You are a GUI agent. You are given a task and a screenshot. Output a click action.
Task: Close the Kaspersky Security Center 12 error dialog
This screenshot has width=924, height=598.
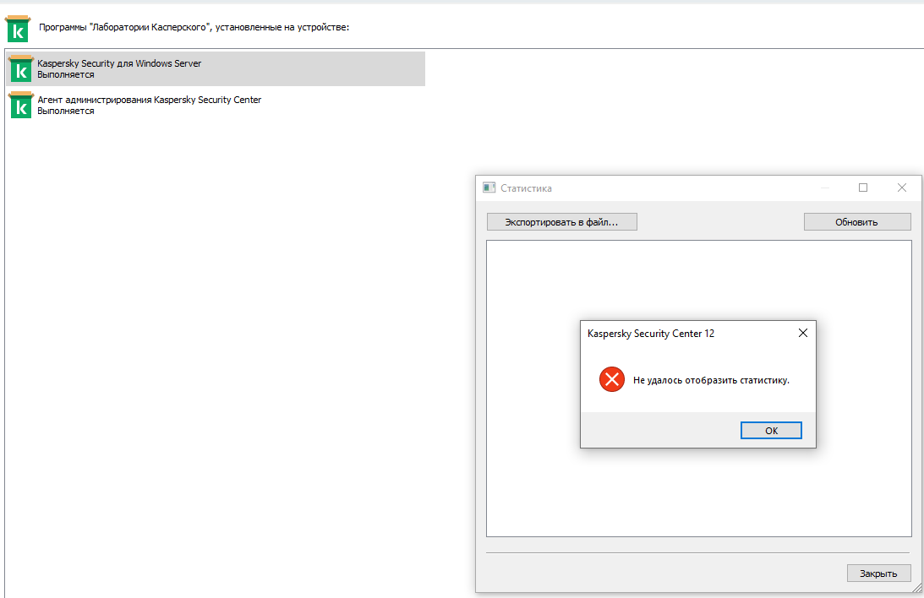(x=802, y=333)
